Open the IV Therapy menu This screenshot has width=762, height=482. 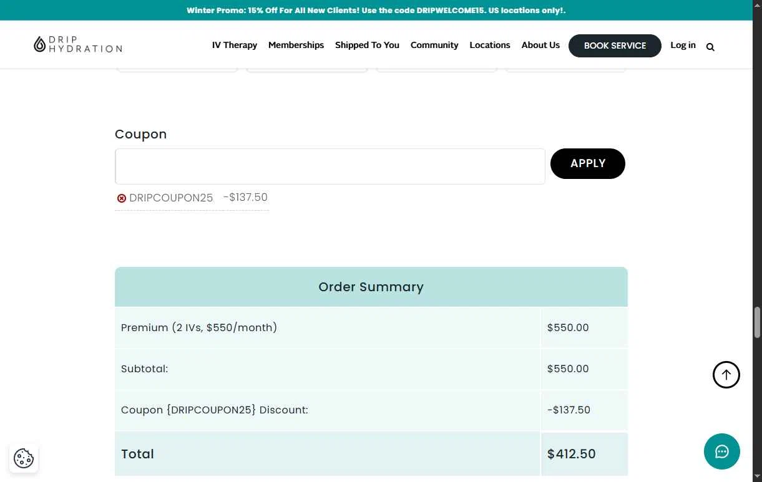click(x=235, y=45)
